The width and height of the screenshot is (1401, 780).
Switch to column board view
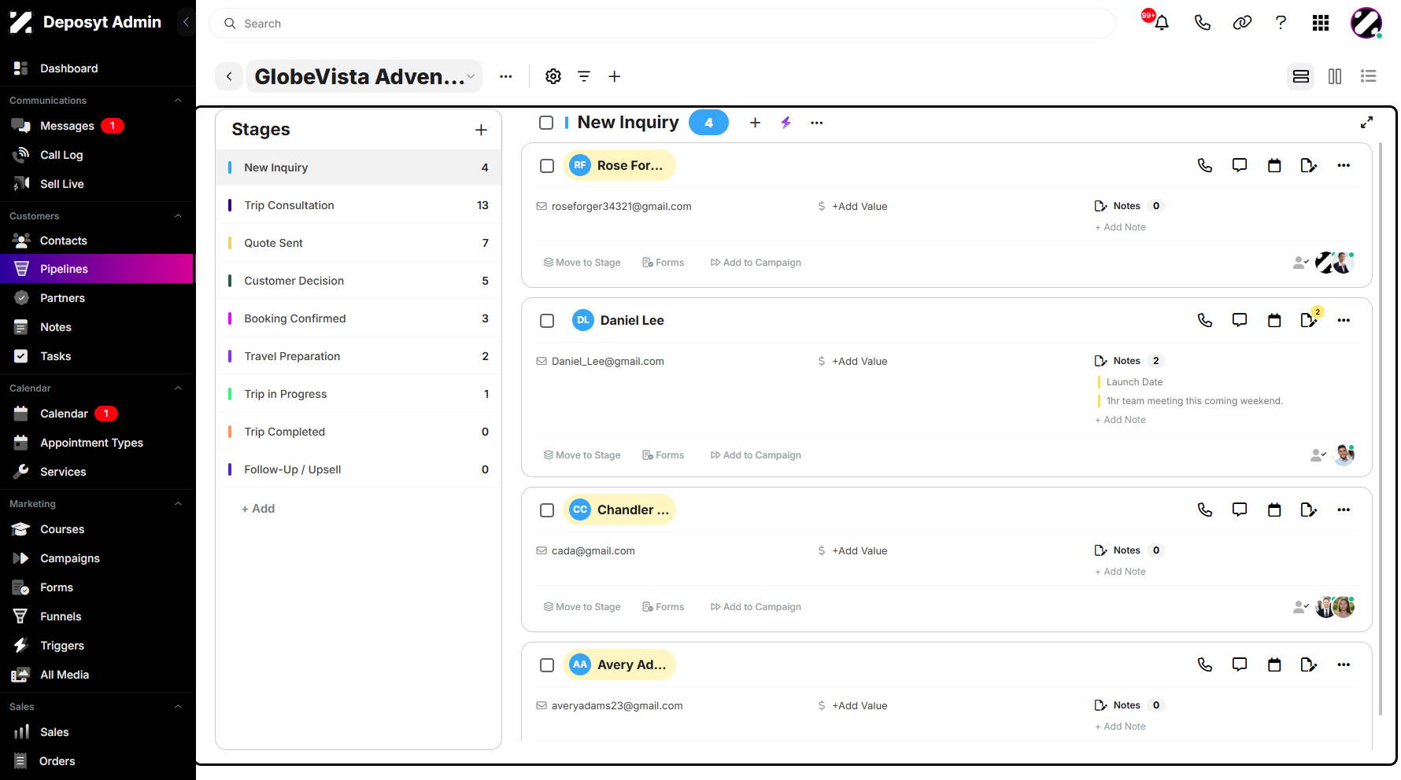click(1335, 76)
